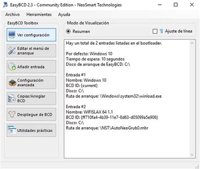Select the Resumen radio button
The height and width of the screenshot is (169, 200).
coord(68,31)
